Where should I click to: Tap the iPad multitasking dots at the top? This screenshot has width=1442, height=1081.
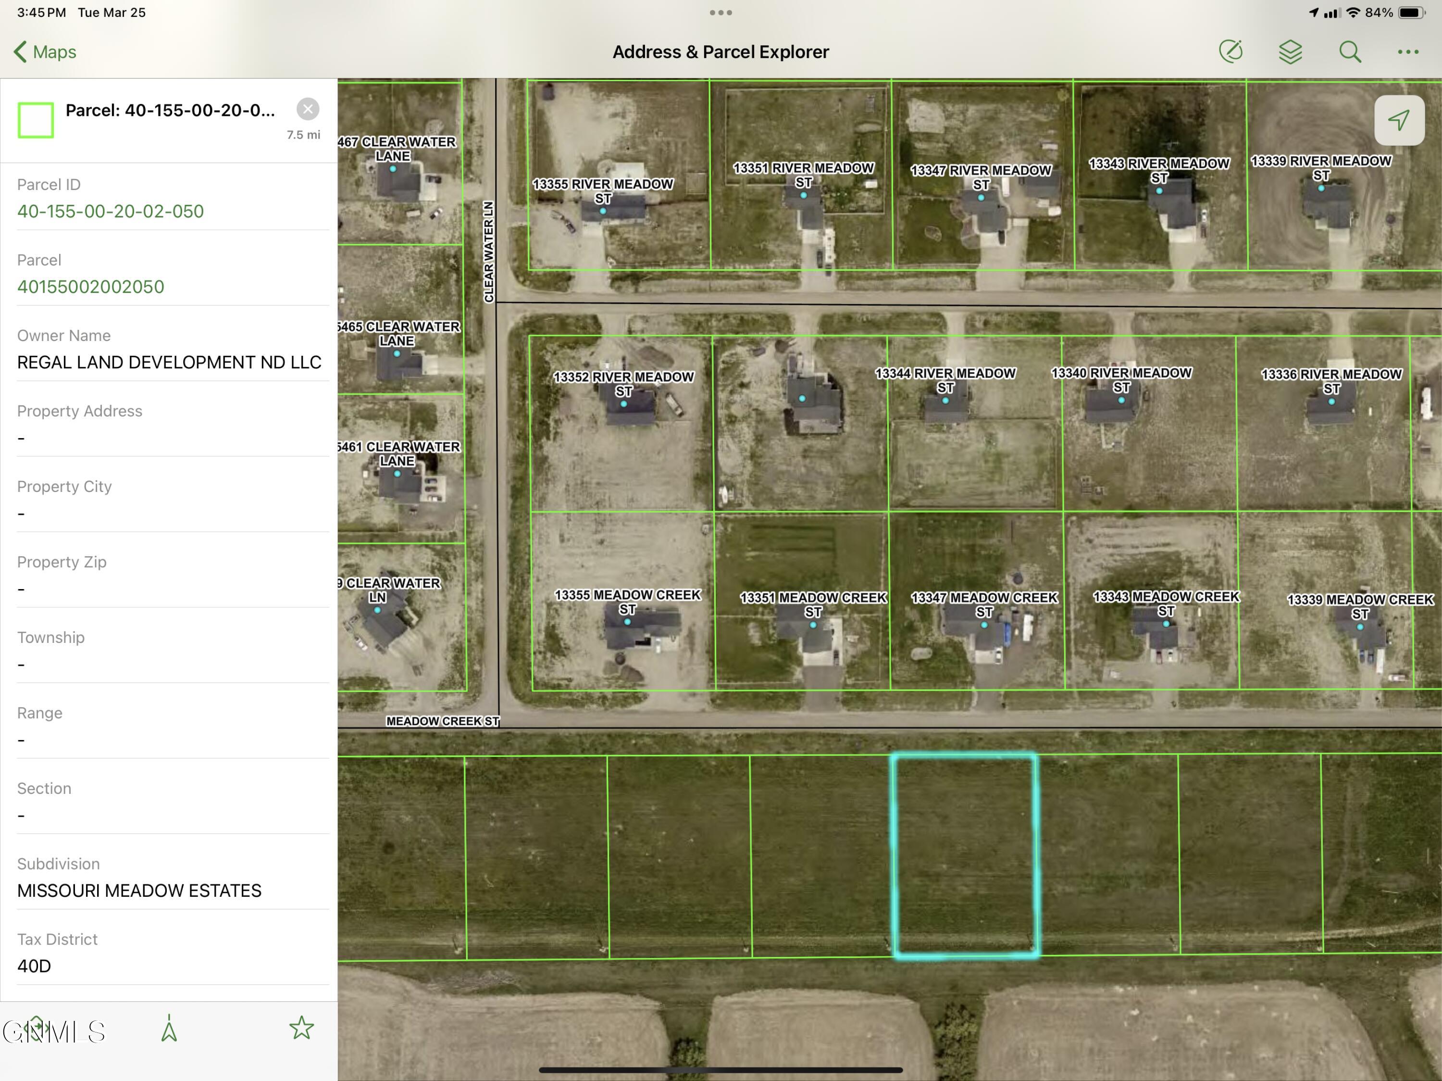tap(721, 12)
